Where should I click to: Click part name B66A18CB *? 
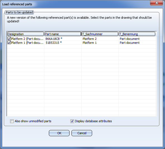point(54,39)
